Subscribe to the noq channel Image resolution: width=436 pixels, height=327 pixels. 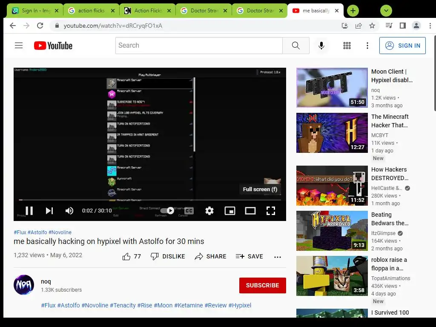pyautogui.click(x=262, y=285)
